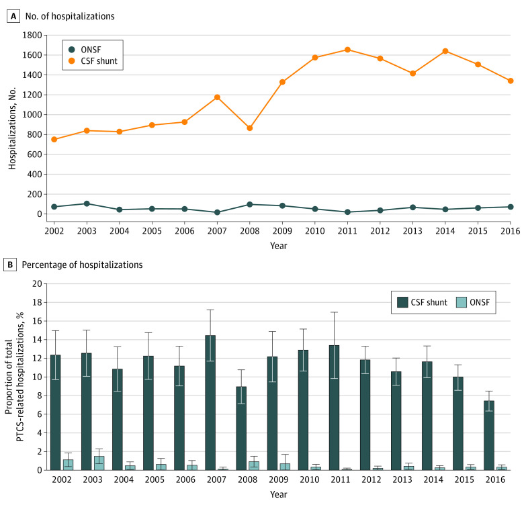The height and width of the screenshot is (507, 524).
Task: Click the ONSF 2007 data point
Action: point(217,212)
